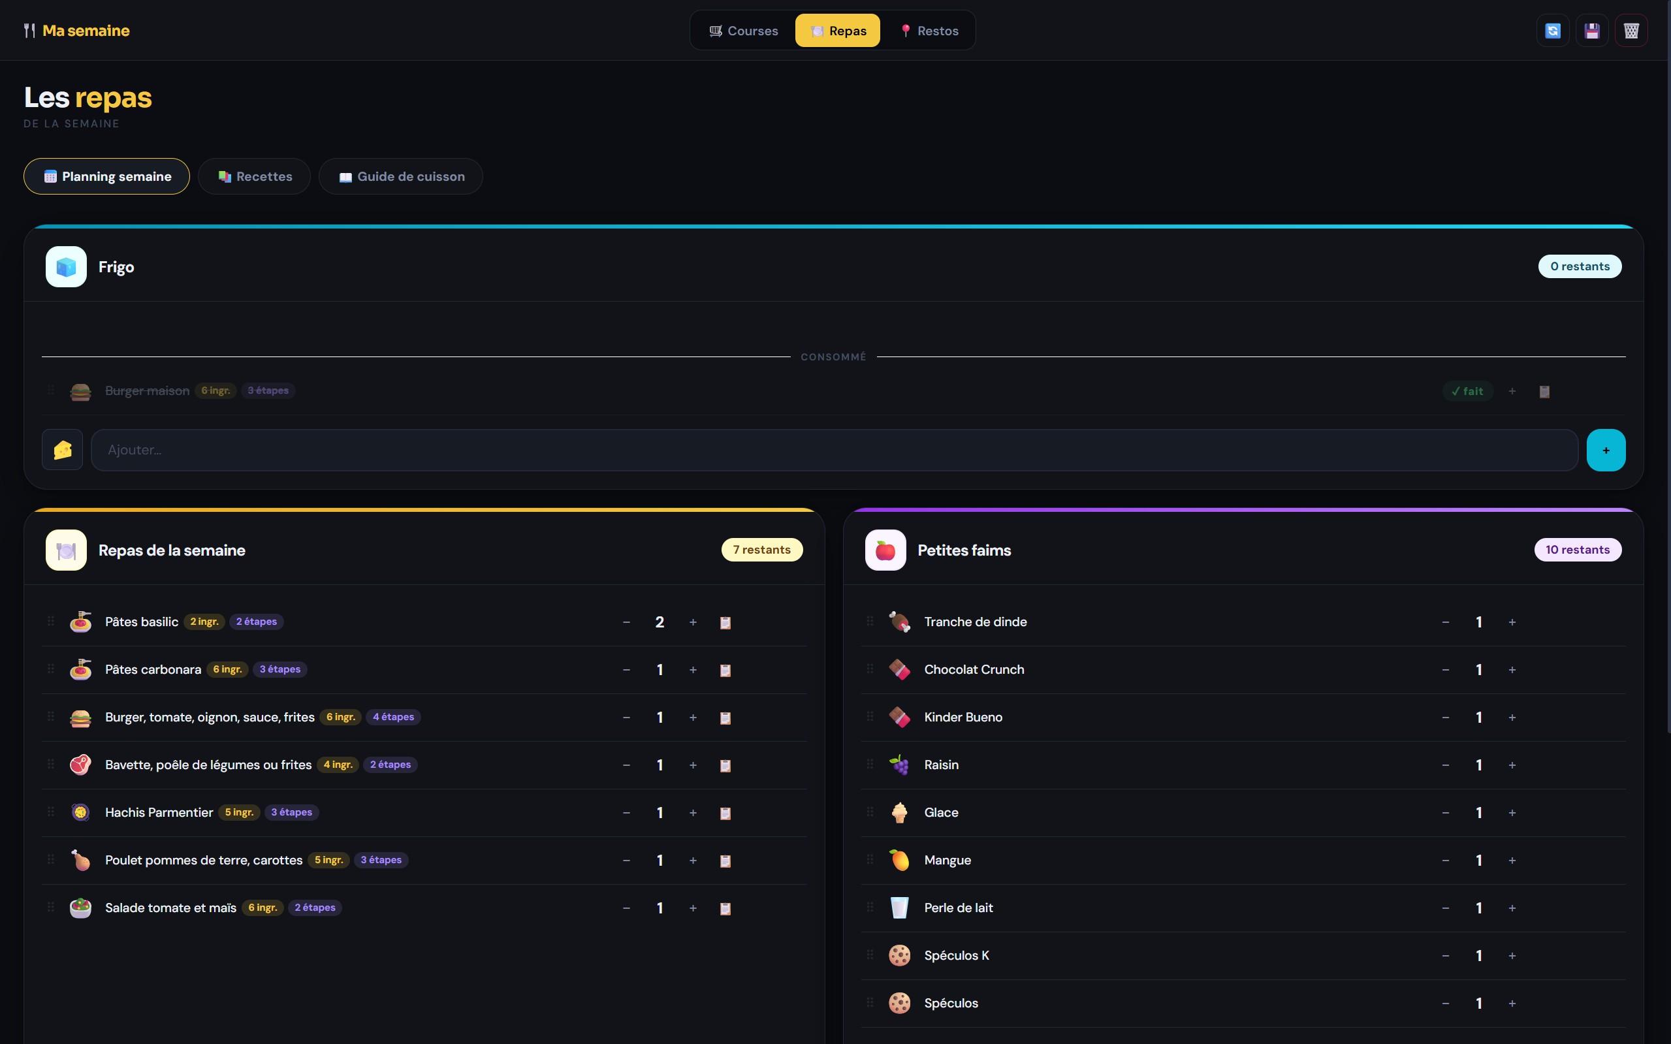This screenshot has height=1044, width=1671.
Task: Decrease quantity of Mangue
Action: (x=1445, y=861)
